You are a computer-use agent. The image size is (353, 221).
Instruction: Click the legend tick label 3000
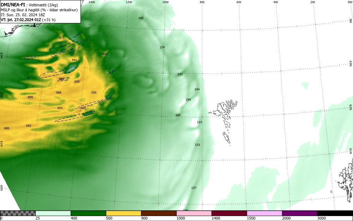coord(322,218)
